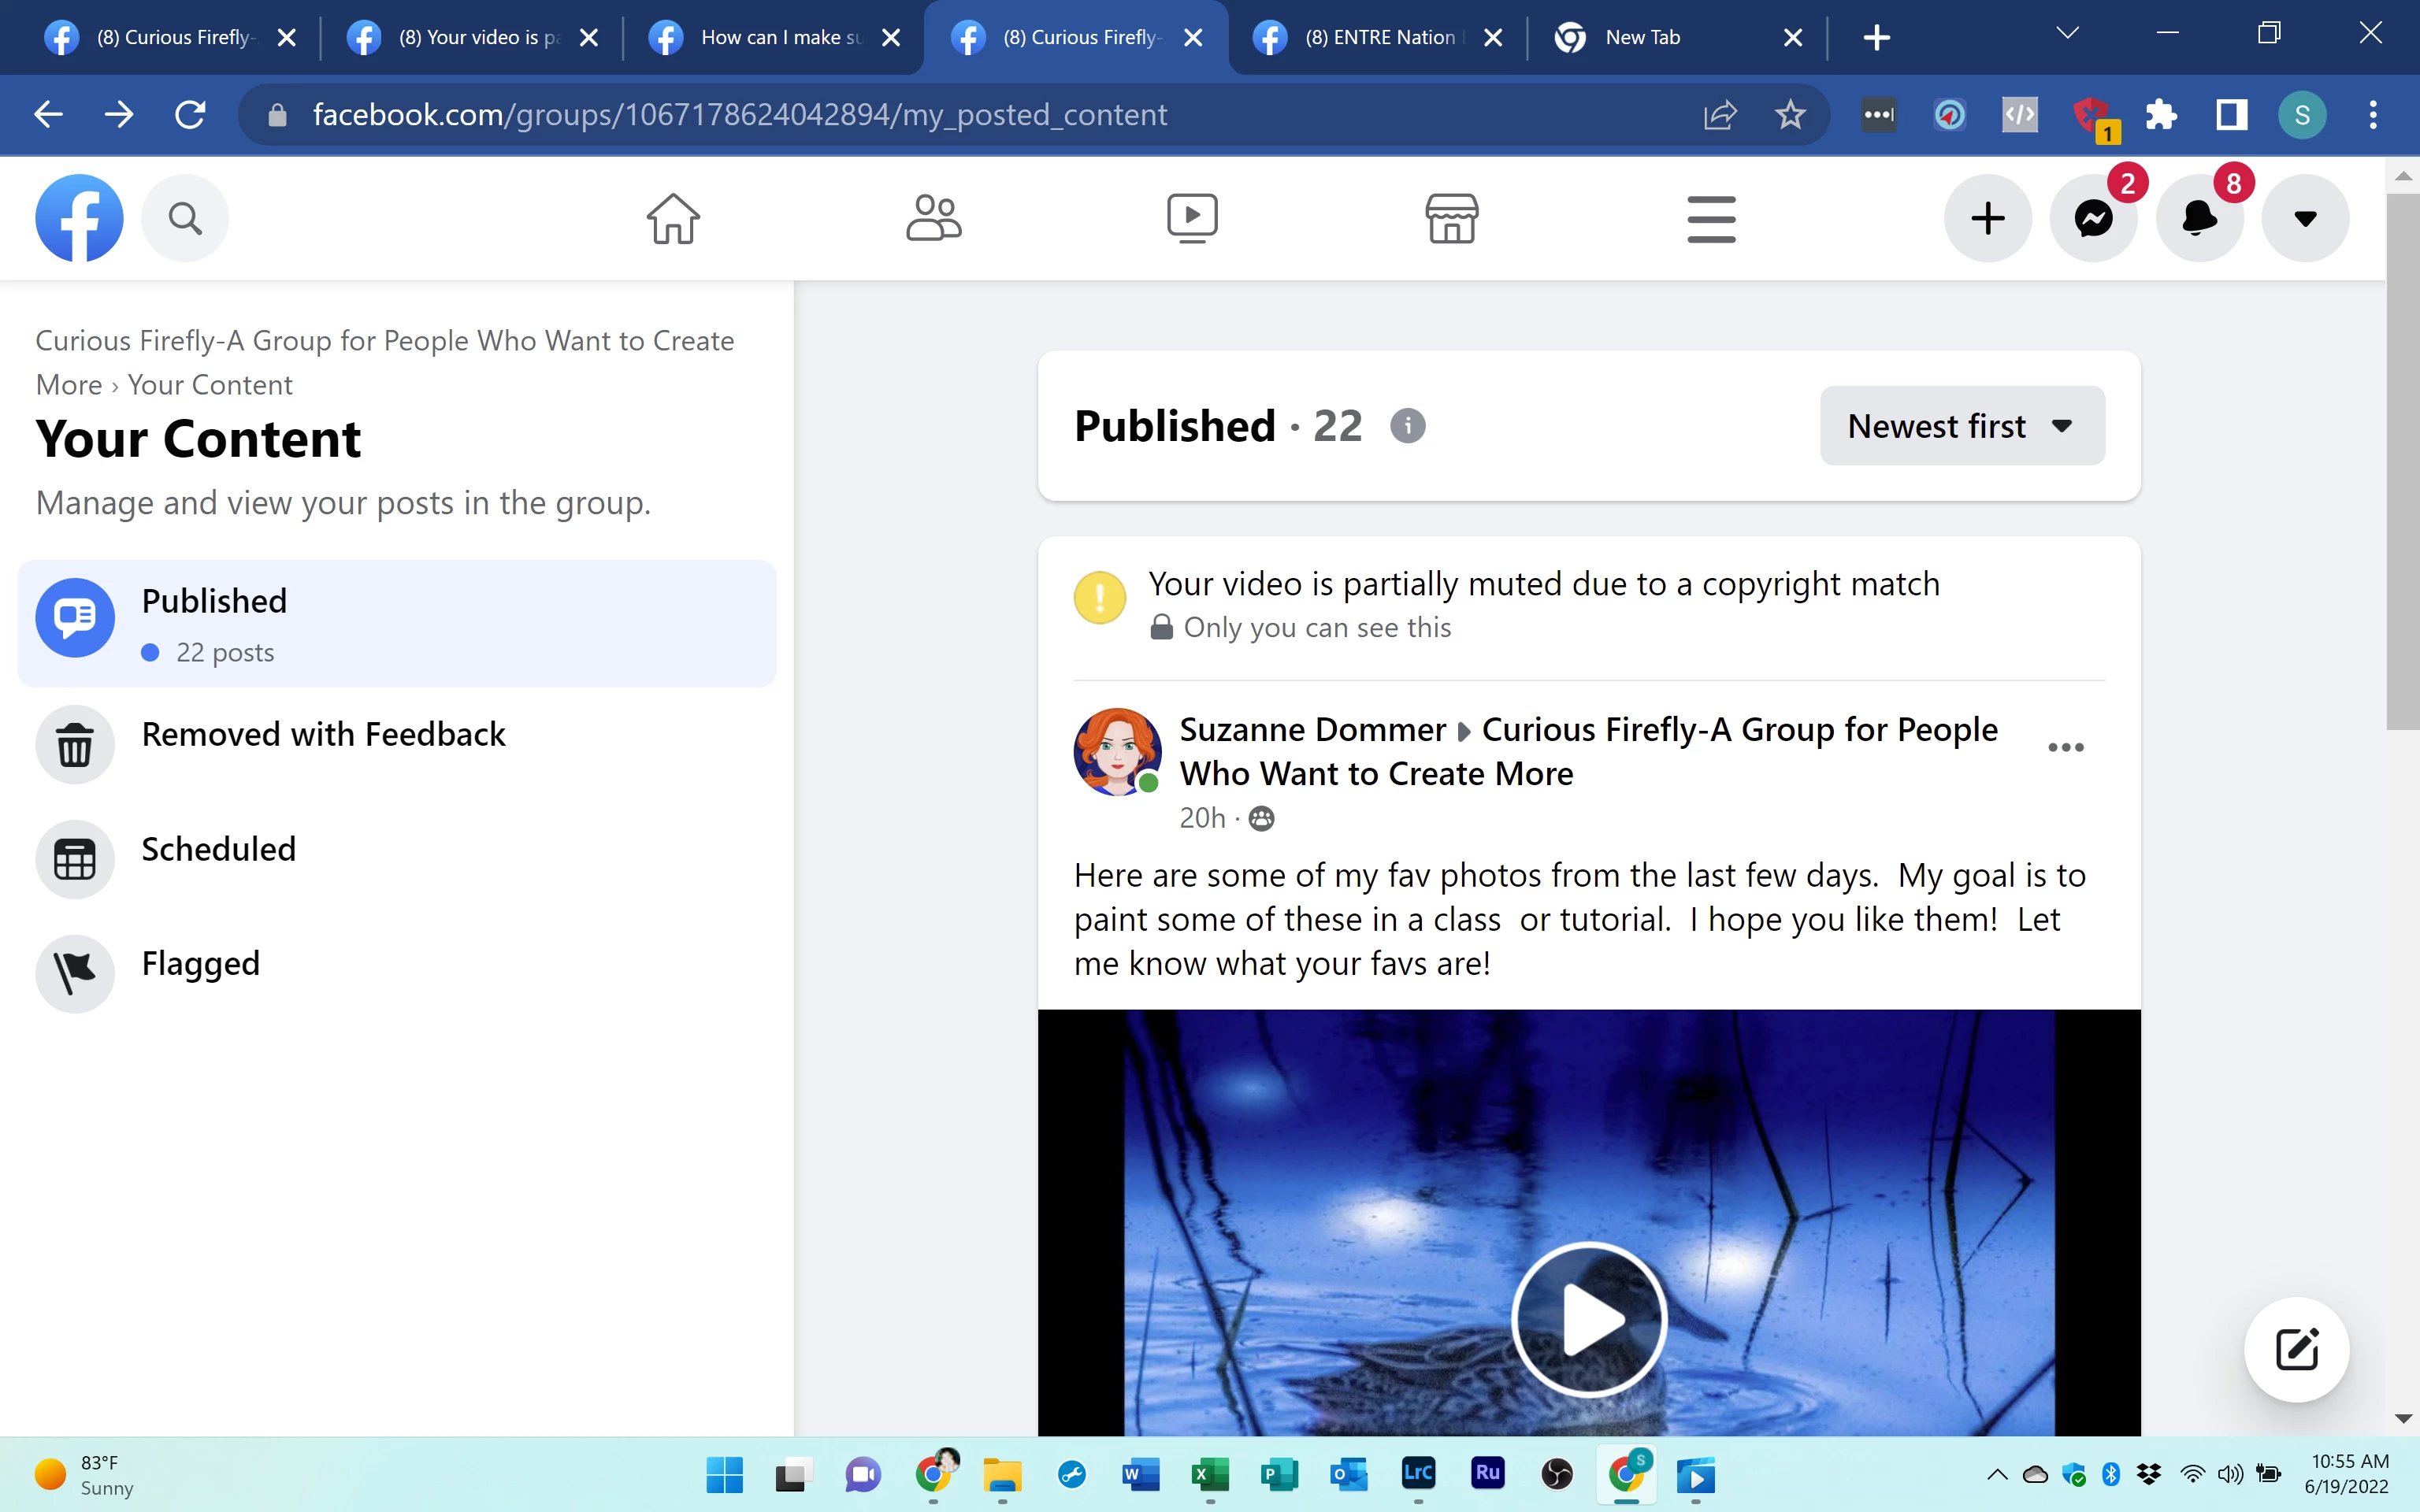Open Excel from the Windows taskbar
The width and height of the screenshot is (2420, 1512).
(x=1210, y=1474)
